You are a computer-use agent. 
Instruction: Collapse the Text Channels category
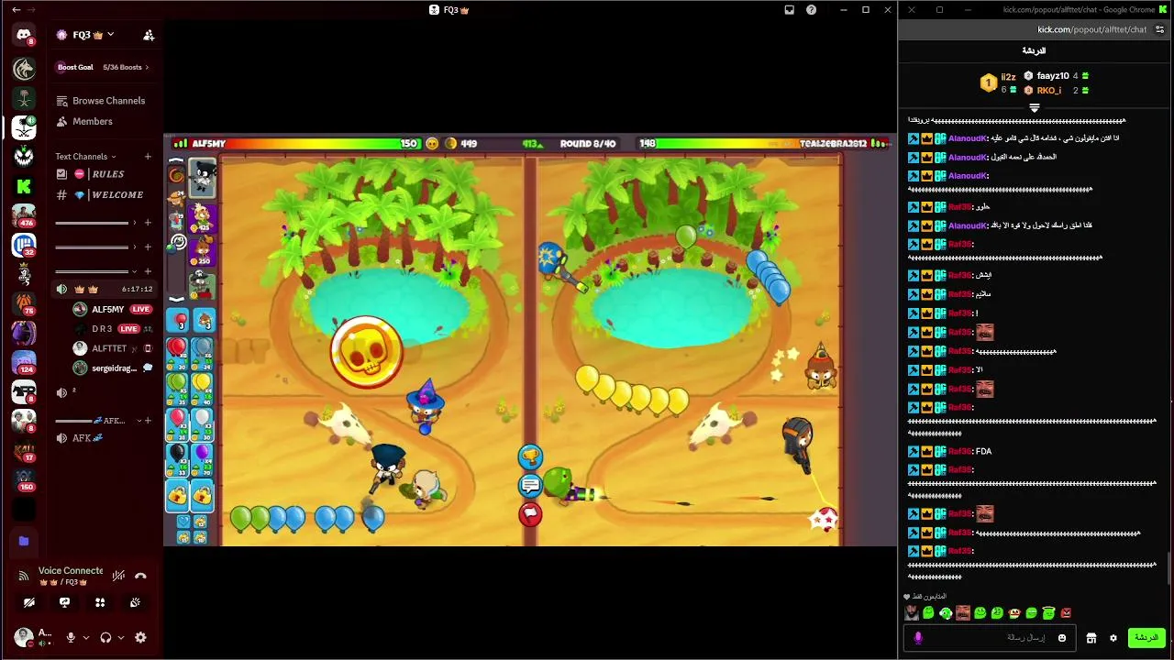click(85, 157)
